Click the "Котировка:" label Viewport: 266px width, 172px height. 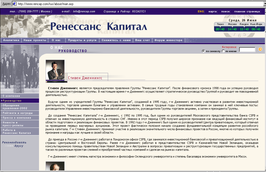click(229, 47)
